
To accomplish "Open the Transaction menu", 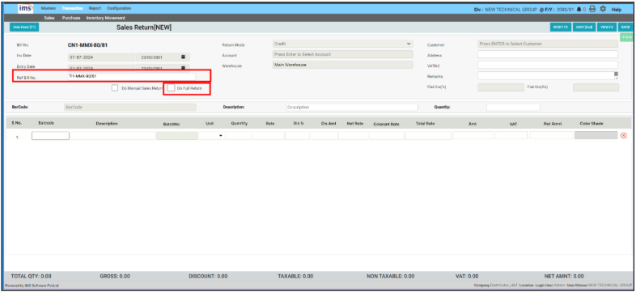I will (73, 9).
